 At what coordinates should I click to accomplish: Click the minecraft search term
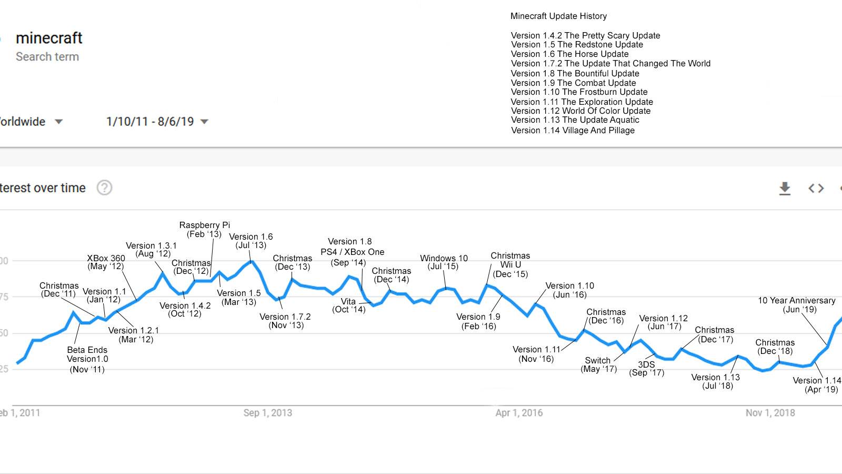click(49, 38)
